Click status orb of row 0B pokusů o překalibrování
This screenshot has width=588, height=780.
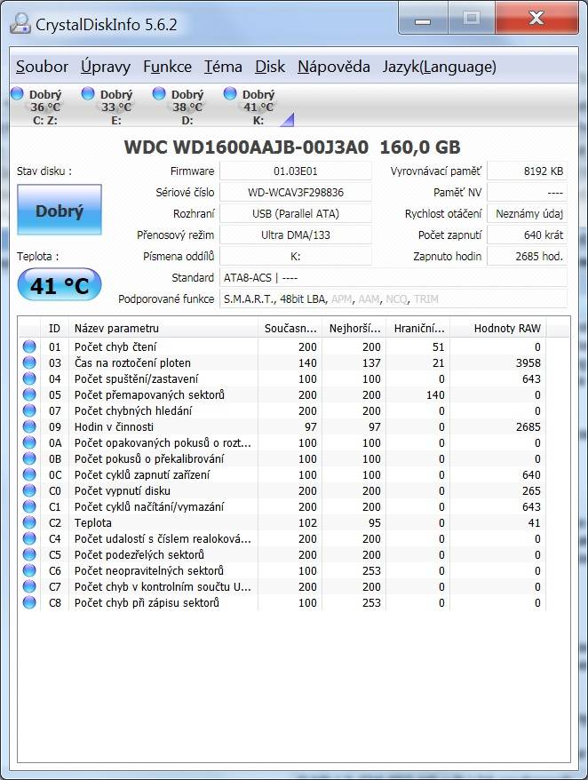[x=29, y=458]
